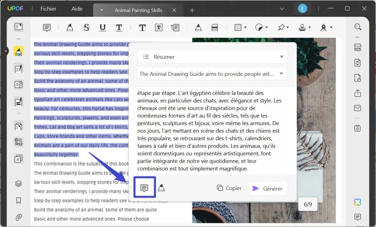
Task: Select the Eraser tool
Action: pos(214,27)
